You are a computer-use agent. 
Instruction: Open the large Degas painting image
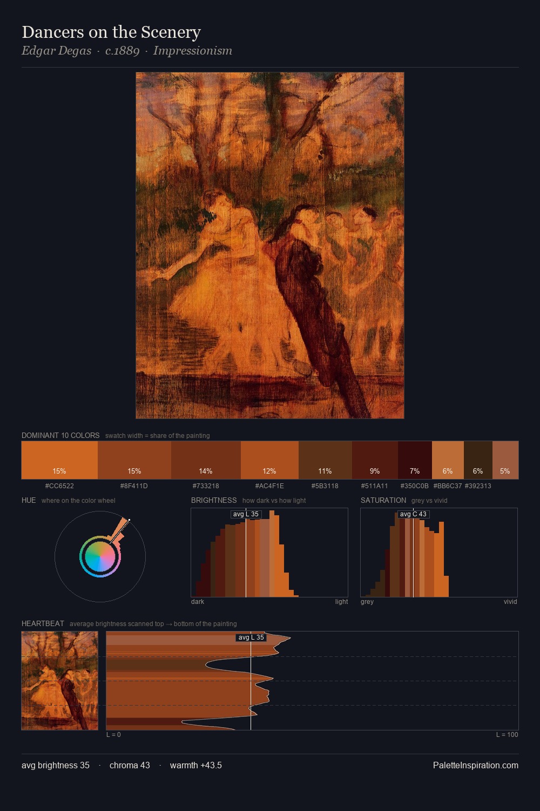tap(270, 245)
